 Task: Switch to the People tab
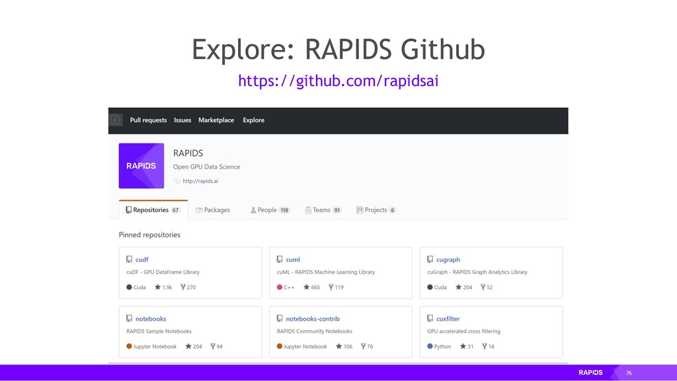(x=270, y=210)
